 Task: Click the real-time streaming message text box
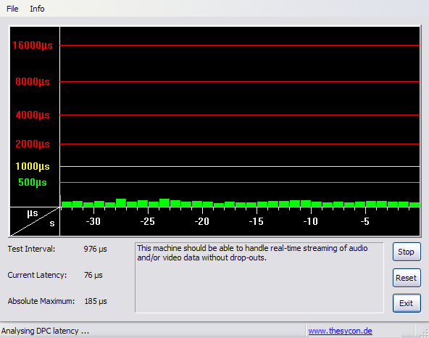[259, 278]
